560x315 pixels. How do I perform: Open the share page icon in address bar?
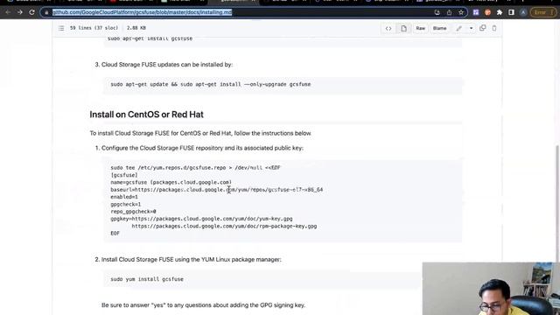[449, 12]
